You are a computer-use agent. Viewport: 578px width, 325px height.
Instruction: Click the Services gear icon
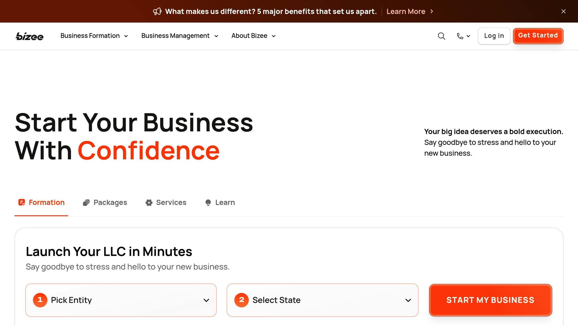149,203
